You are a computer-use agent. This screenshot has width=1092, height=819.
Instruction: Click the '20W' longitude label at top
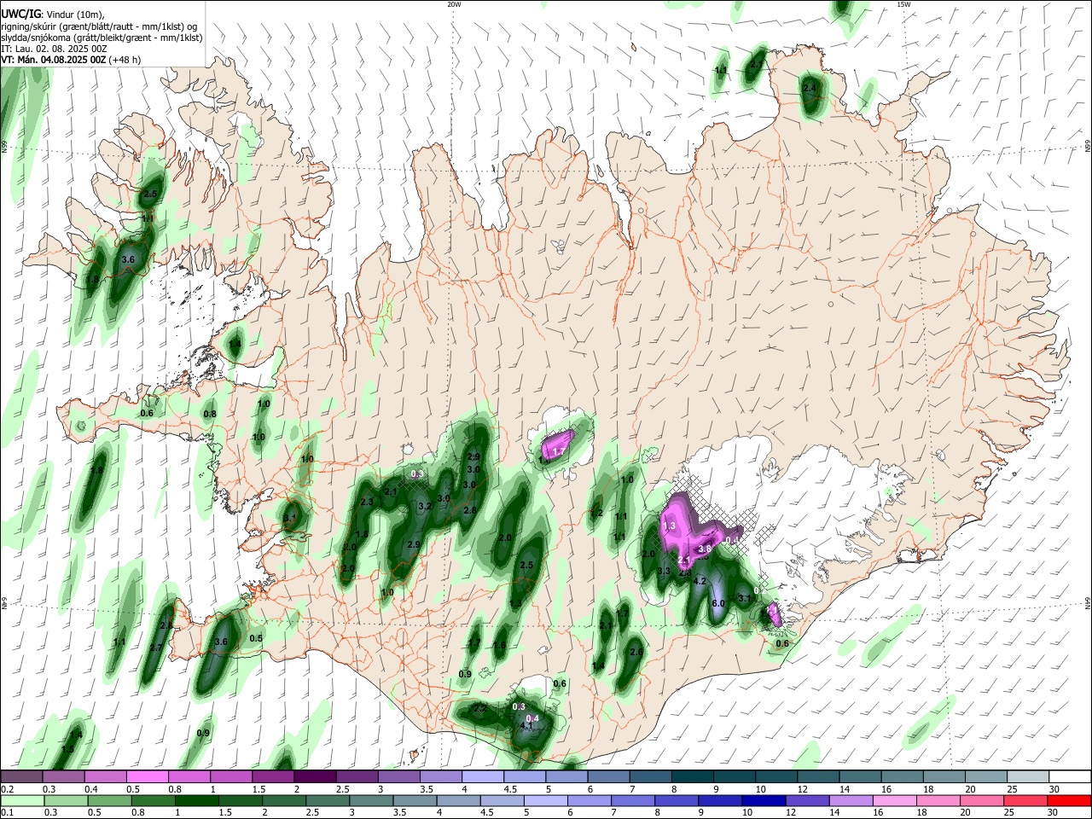pyautogui.click(x=454, y=4)
